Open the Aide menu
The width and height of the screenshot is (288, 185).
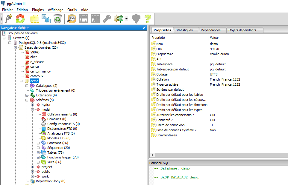(x=84, y=10)
